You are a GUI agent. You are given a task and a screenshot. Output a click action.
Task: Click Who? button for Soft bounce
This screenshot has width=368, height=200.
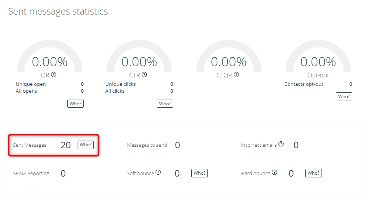coord(199,173)
